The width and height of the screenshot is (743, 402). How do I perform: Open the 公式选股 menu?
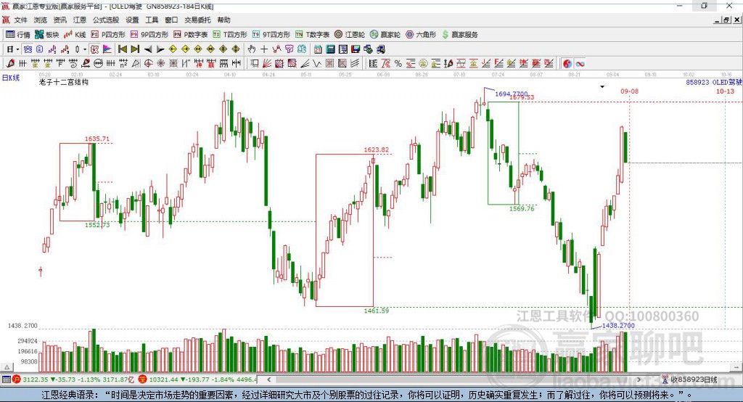pyautogui.click(x=106, y=20)
